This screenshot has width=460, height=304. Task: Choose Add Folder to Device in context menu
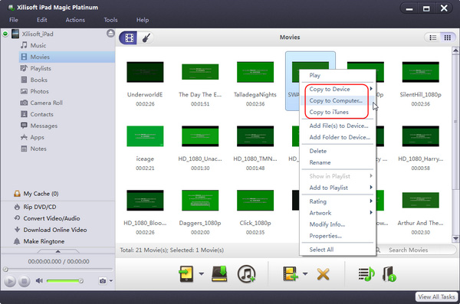point(337,137)
